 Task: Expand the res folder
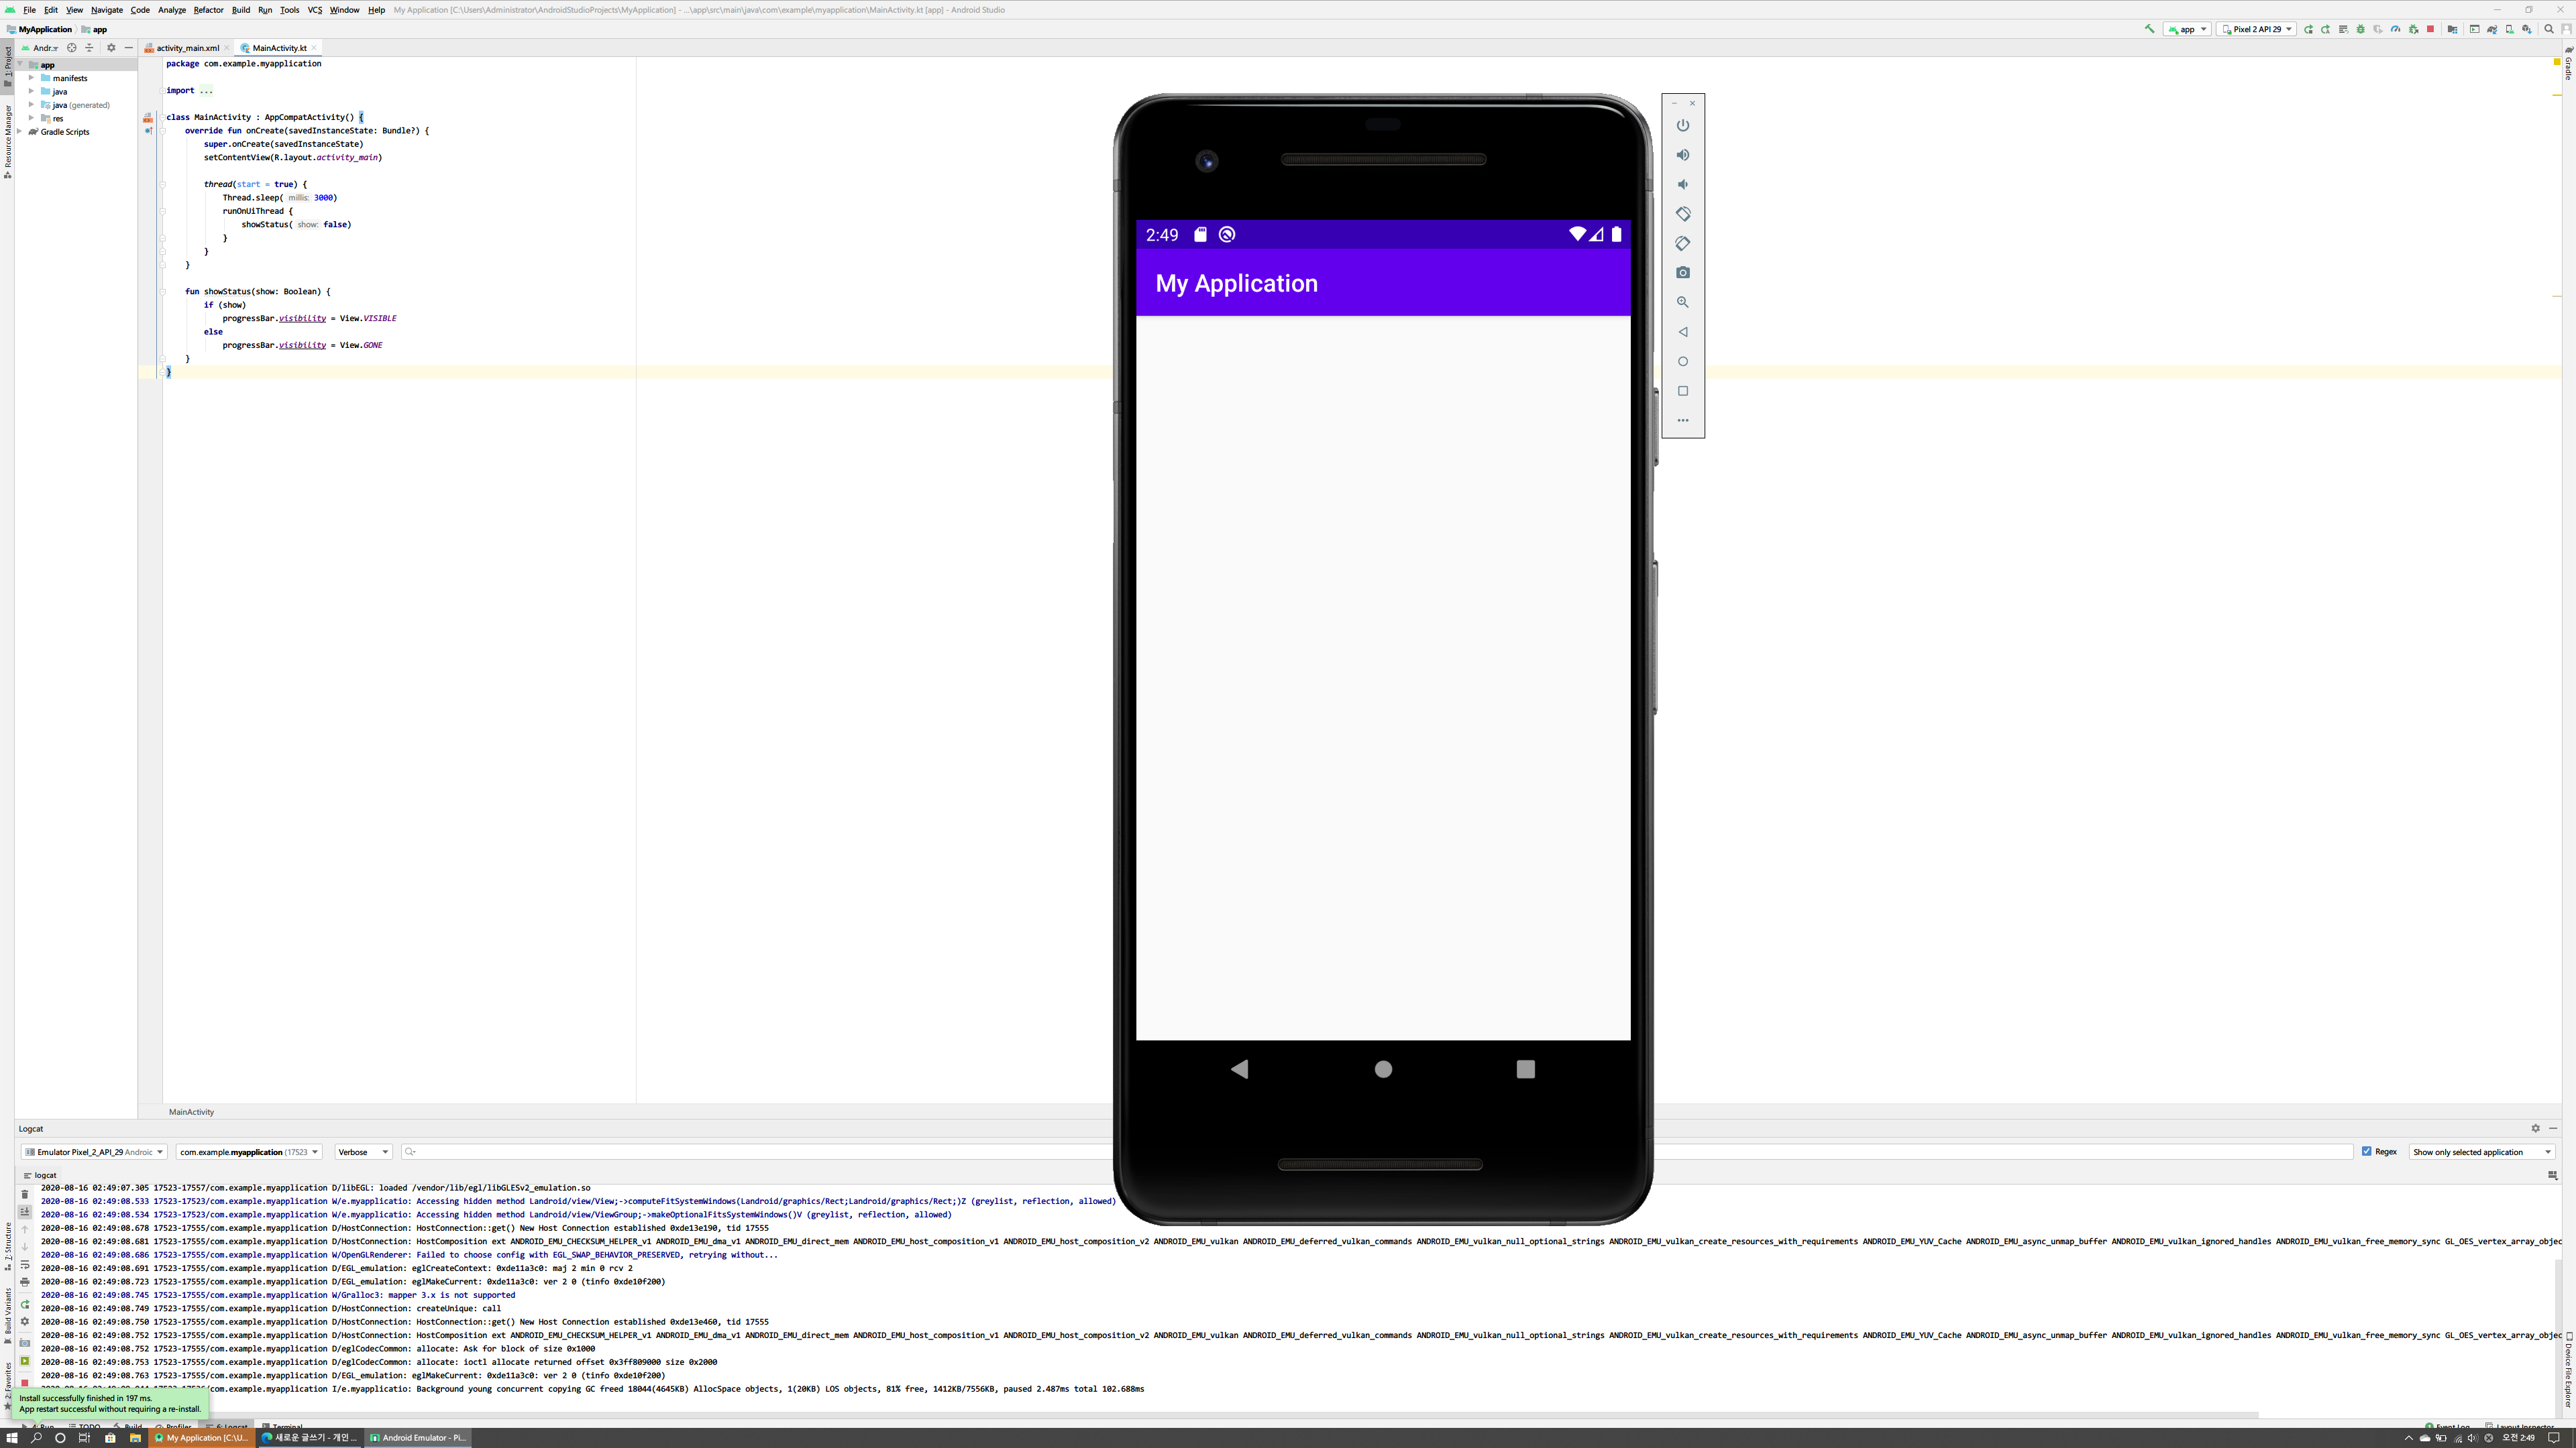click(x=31, y=118)
